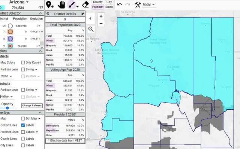Toggle precincts Custom checkbox
The width and height of the screenshot is (240, 149).
(x=23, y=97)
